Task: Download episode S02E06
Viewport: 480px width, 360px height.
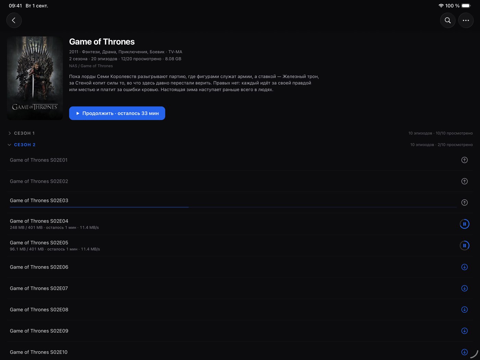Action: tap(465, 267)
